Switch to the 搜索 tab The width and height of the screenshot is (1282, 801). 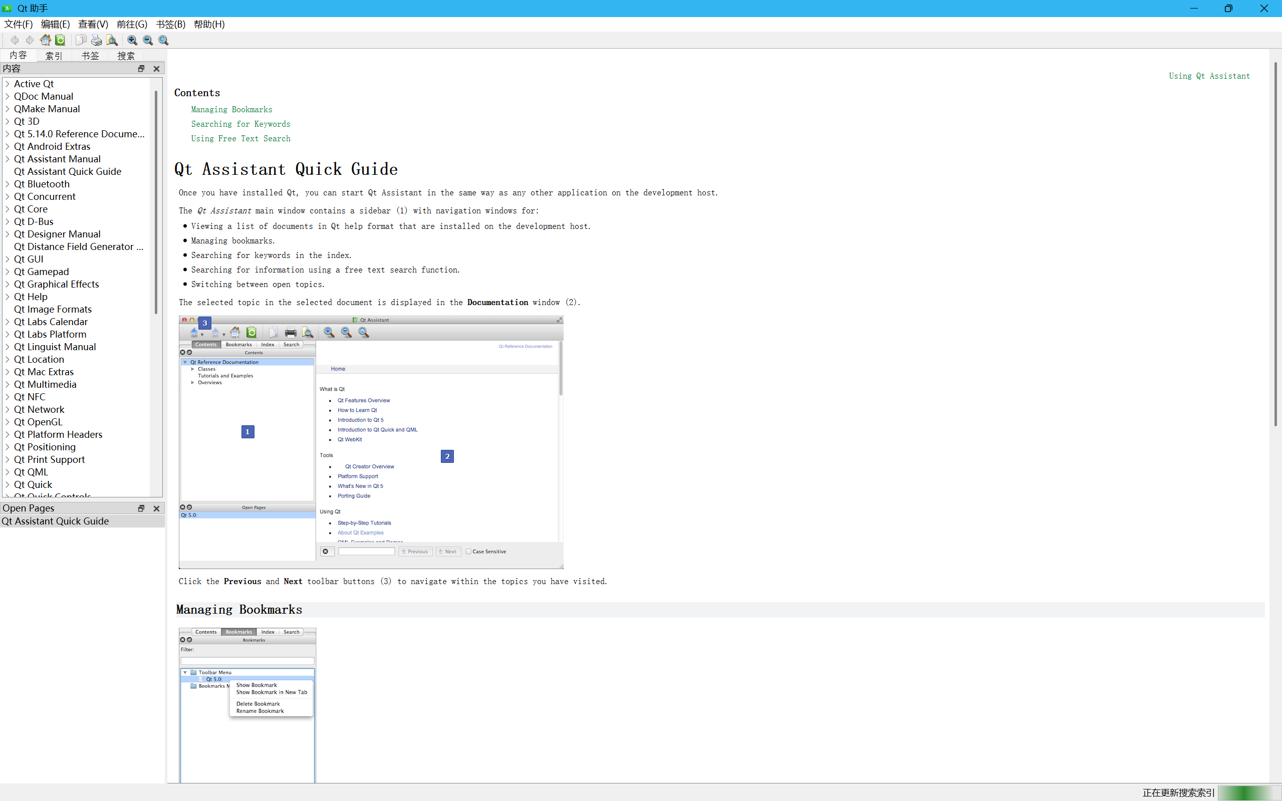[126, 56]
